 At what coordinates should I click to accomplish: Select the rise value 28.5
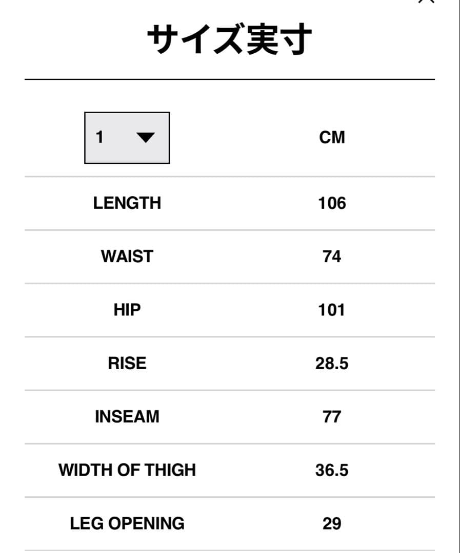coord(332,363)
